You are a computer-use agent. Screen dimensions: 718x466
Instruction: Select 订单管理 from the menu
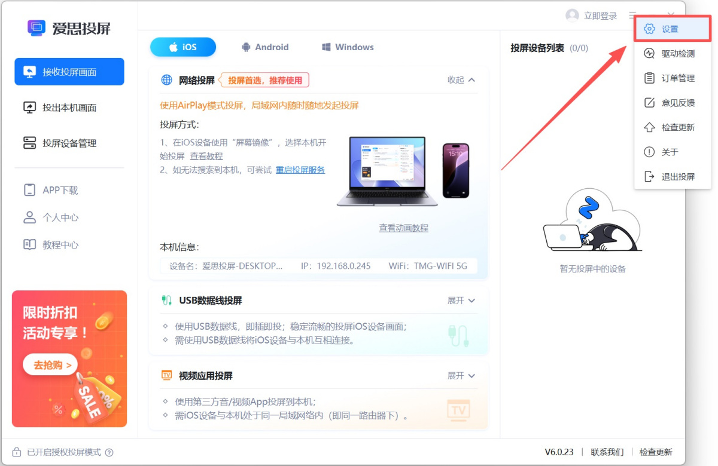665,78
